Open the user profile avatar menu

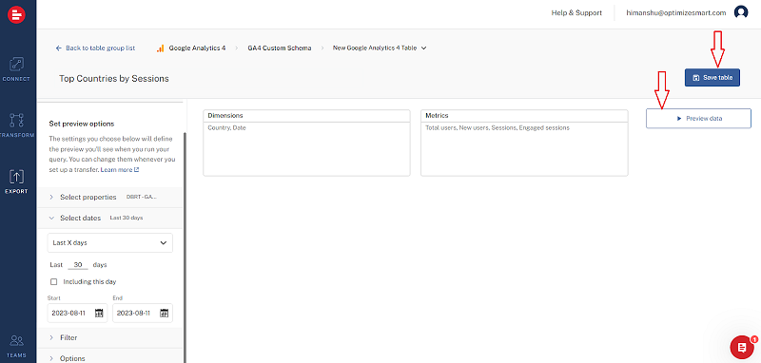pos(741,12)
